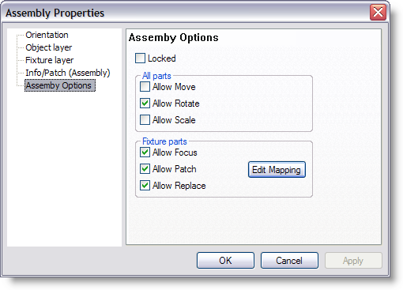Uncheck the Allow Replace option
This screenshot has height=290, width=403.
[145, 186]
